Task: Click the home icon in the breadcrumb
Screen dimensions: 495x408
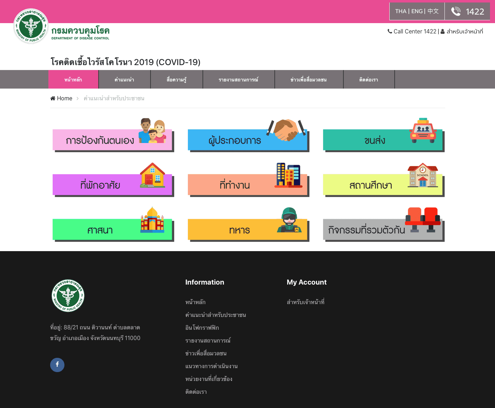Action: [53, 99]
